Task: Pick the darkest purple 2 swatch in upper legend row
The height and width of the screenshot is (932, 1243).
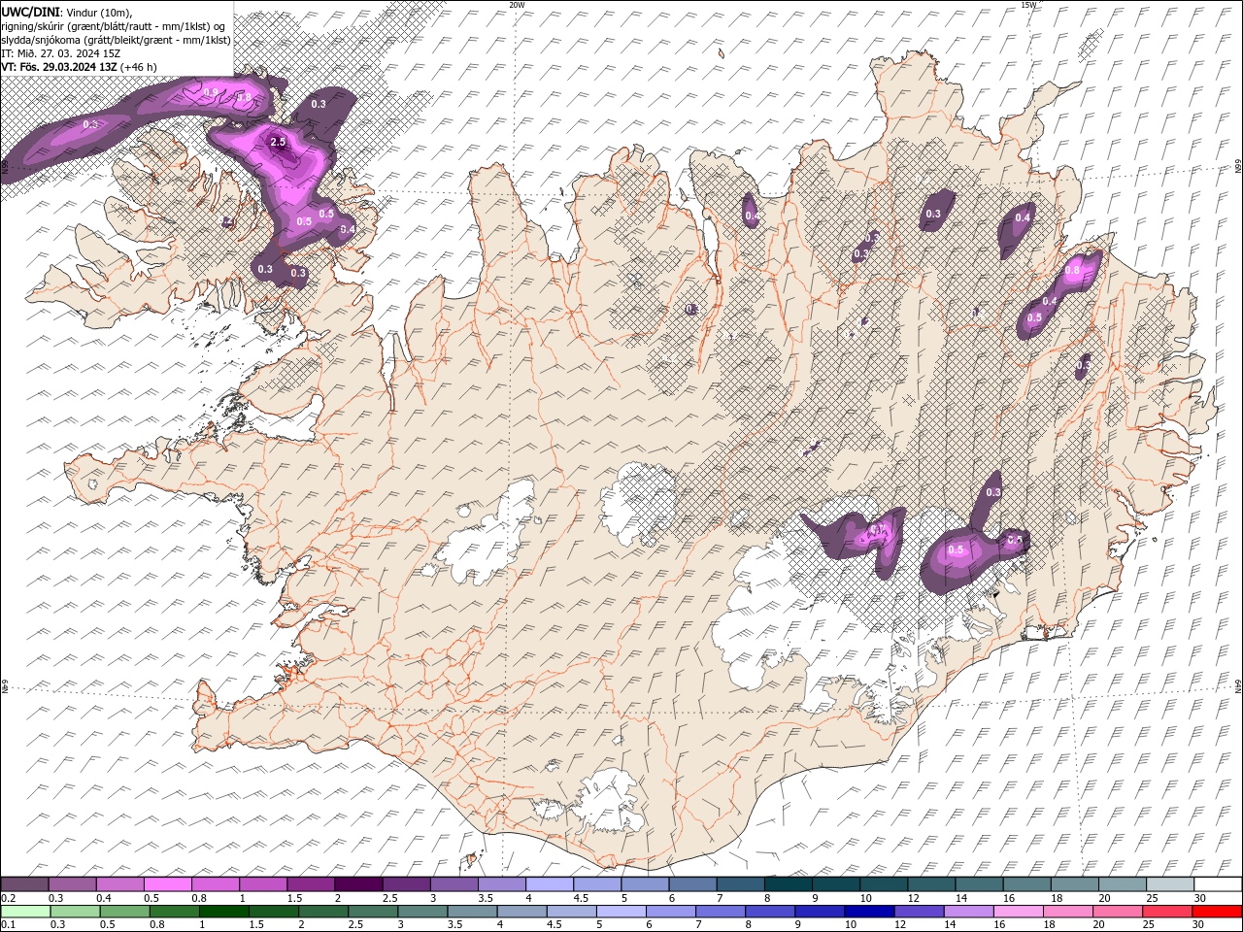Action: tap(357, 883)
